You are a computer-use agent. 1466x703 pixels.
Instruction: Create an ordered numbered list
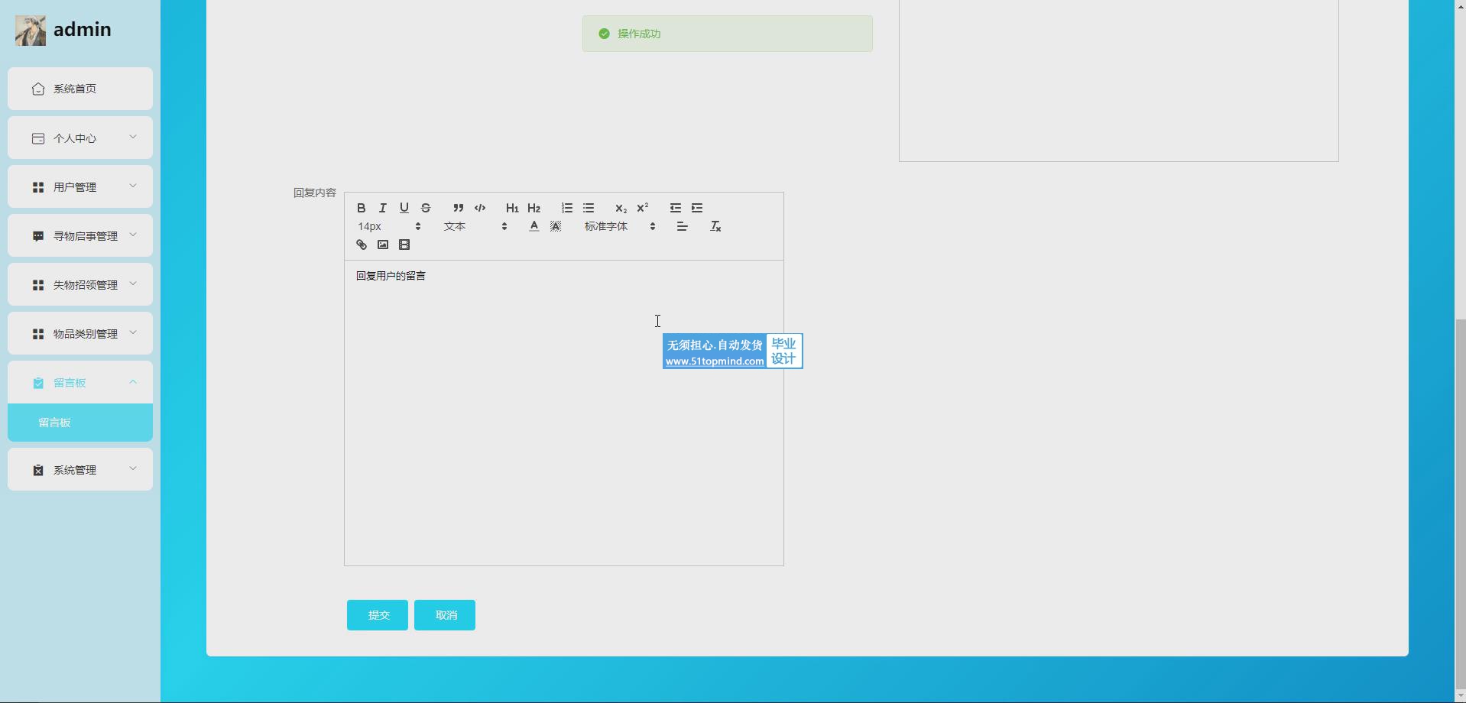566,208
